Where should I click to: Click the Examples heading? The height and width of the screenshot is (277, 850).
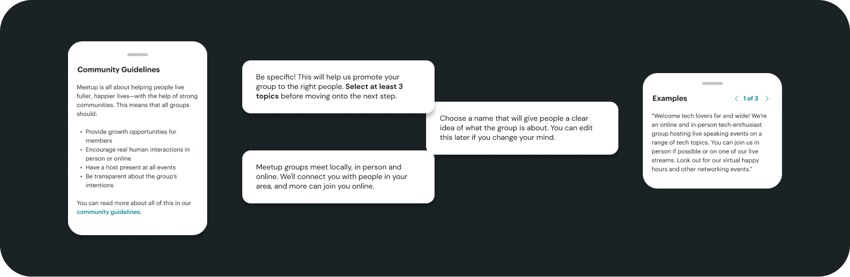(669, 99)
